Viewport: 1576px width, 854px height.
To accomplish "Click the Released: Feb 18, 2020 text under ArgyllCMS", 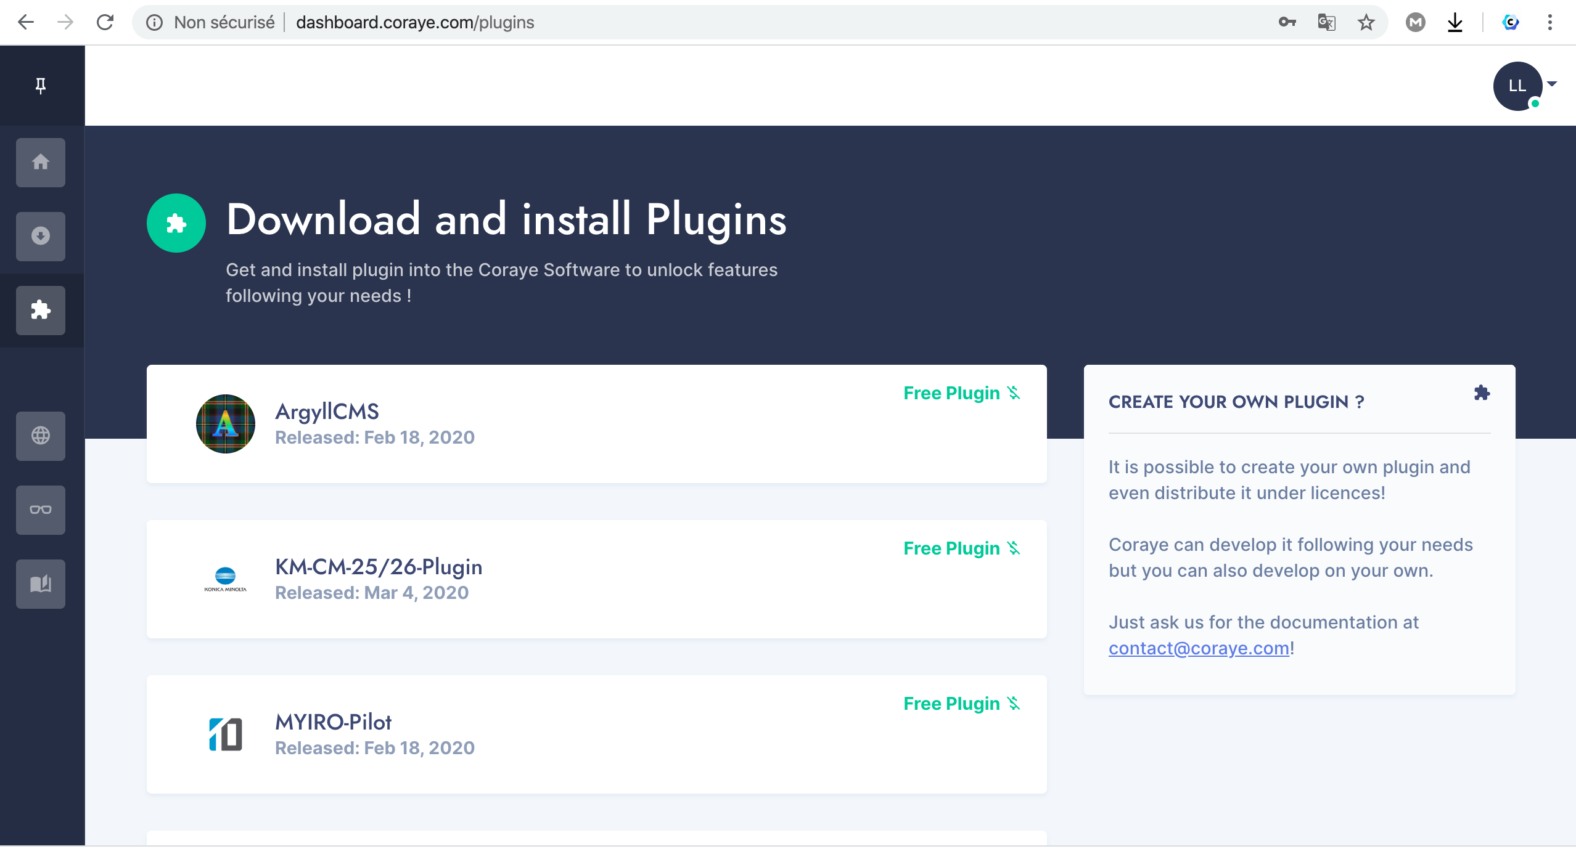I will 375,437.
